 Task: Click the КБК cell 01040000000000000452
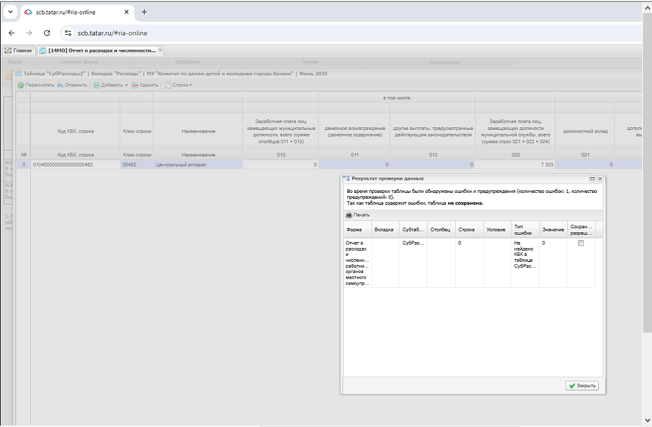coord(75,165)
